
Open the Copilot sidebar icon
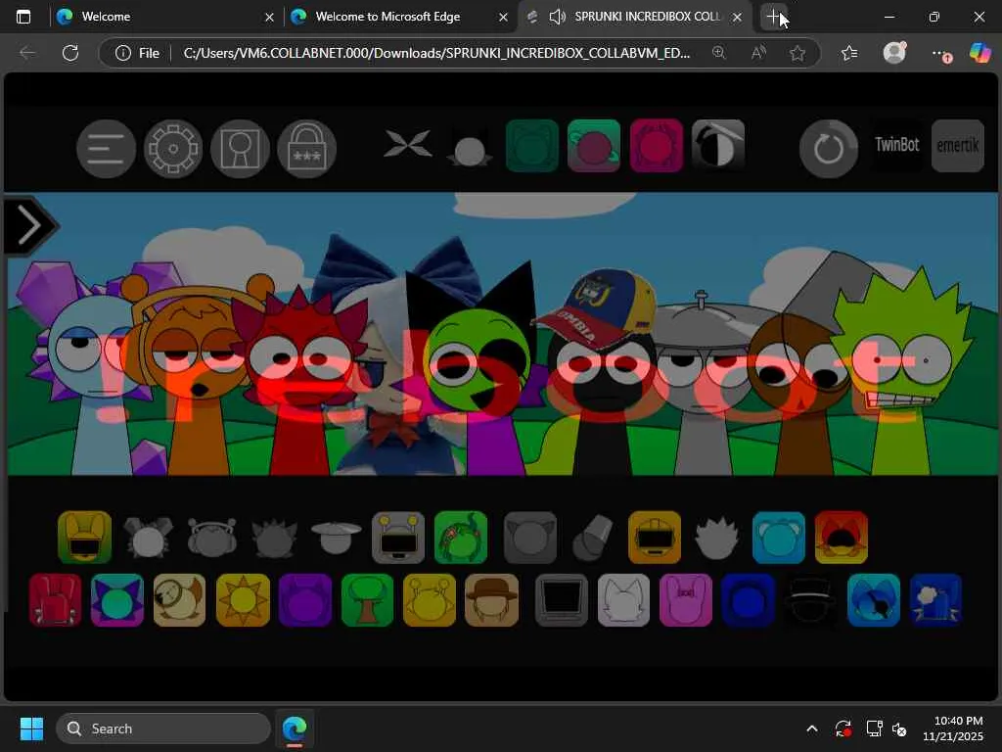coord(979,53)
